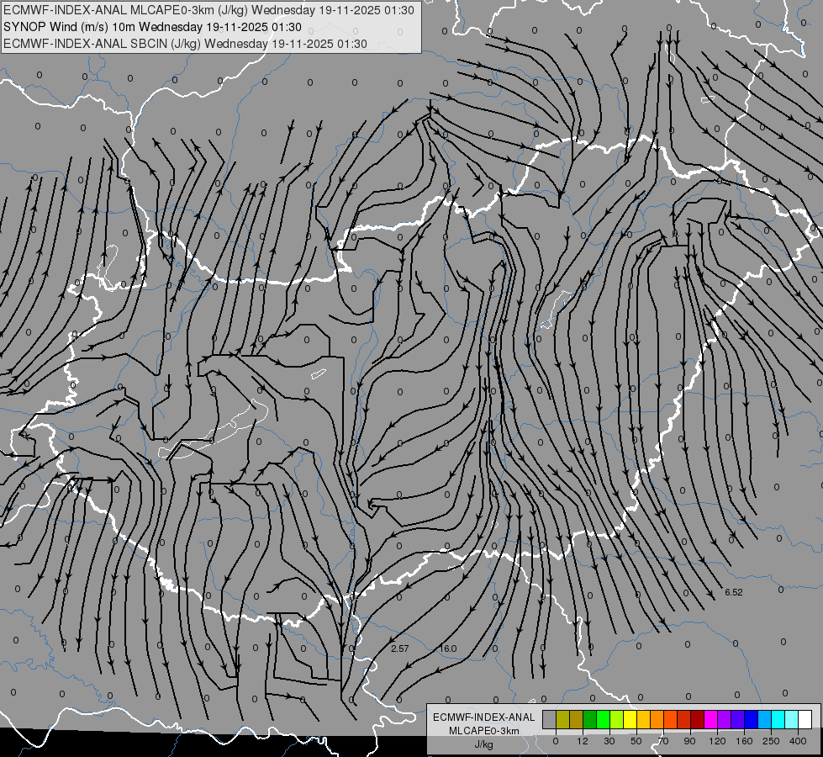Click the 250 tick label in legend
Image resolution: width=823 pixels, height=757 pixels.
coord(771,741)
